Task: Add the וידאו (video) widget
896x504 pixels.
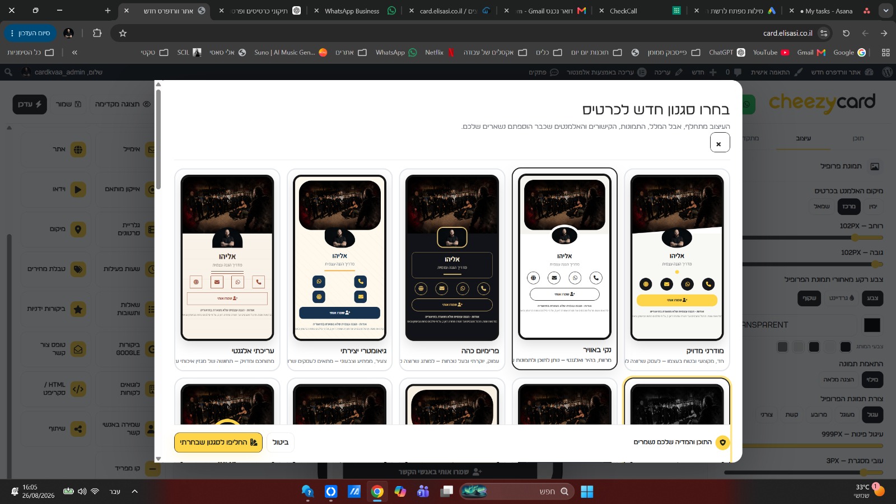Action: pyautogui.click(x=55, y=189)
